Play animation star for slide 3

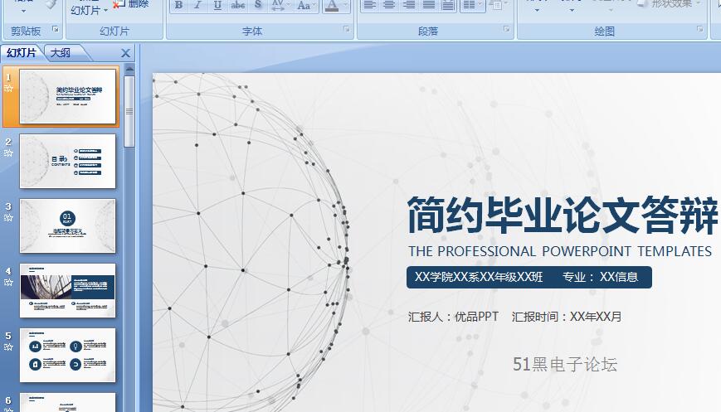[8, 218]
